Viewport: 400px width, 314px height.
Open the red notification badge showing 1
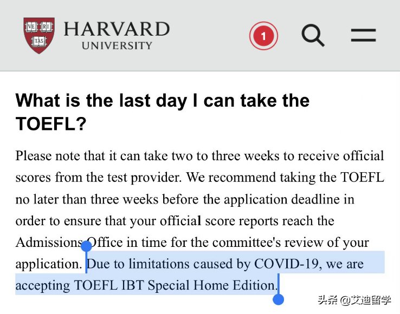tap(263, 36)
